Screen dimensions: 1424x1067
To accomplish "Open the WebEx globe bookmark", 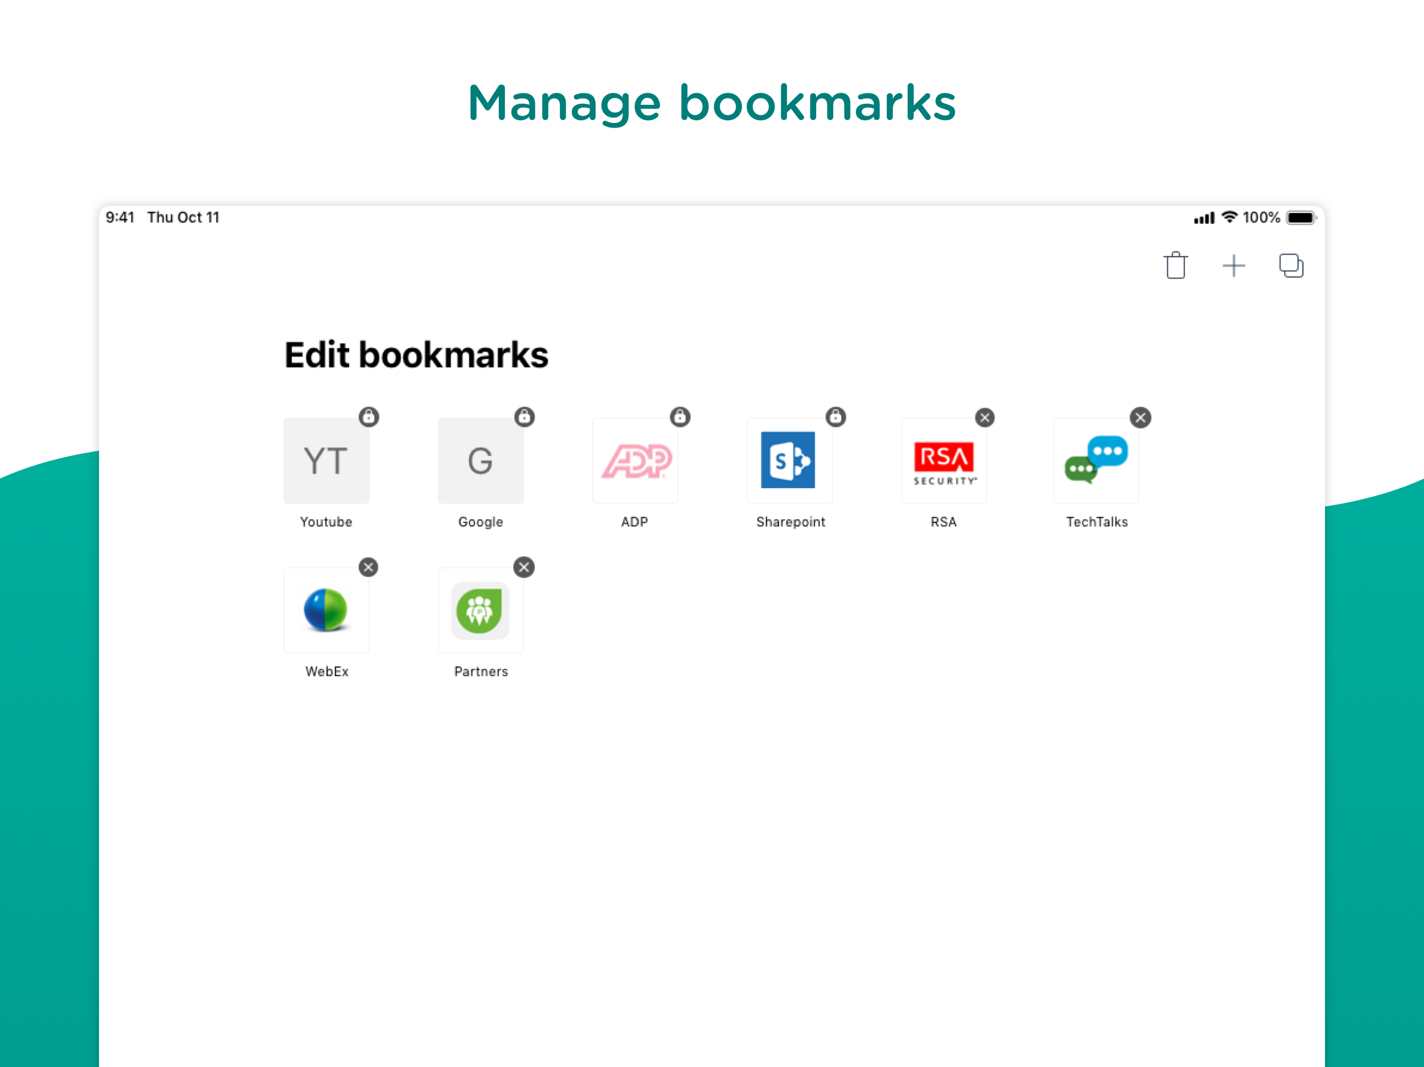I will coord(326,610).
